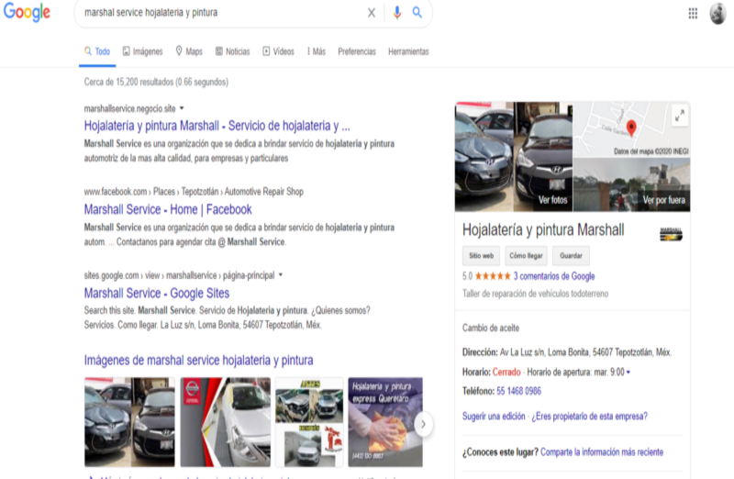The image size is (734, 479).
Task: Click 'Cerca de 15,200 resultados' stats text
Action: [x=156, y=82]
